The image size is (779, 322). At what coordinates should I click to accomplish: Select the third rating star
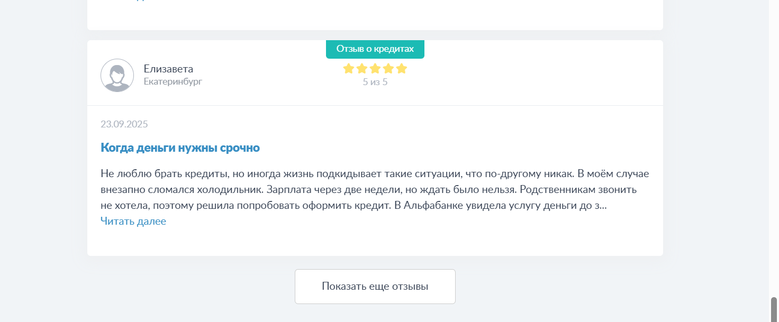pyautogui.click(x=375, y=69)
